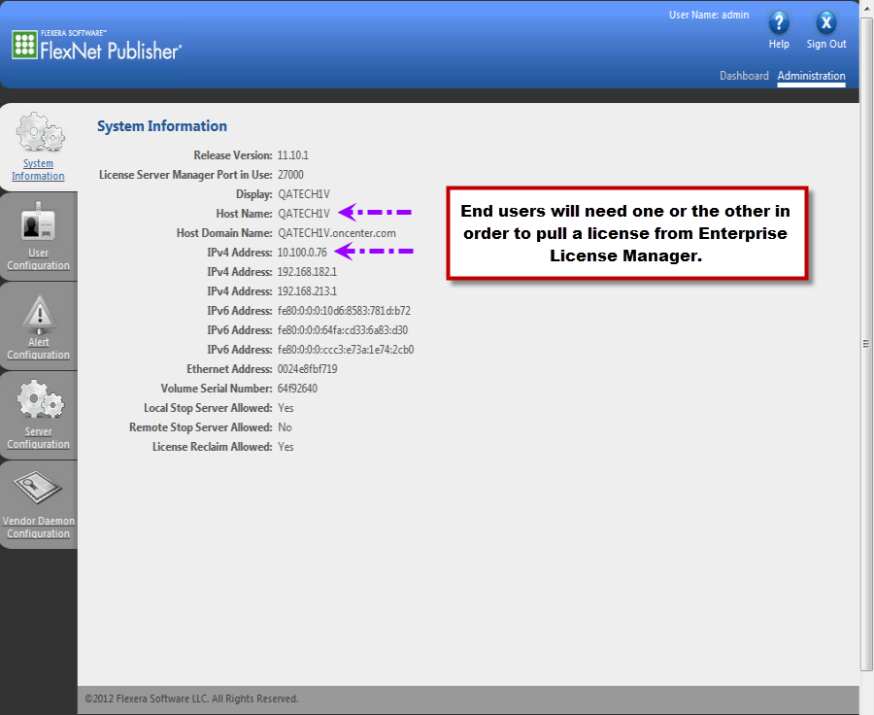Click the Volume Serial Number 64f92640

(297, 389)
